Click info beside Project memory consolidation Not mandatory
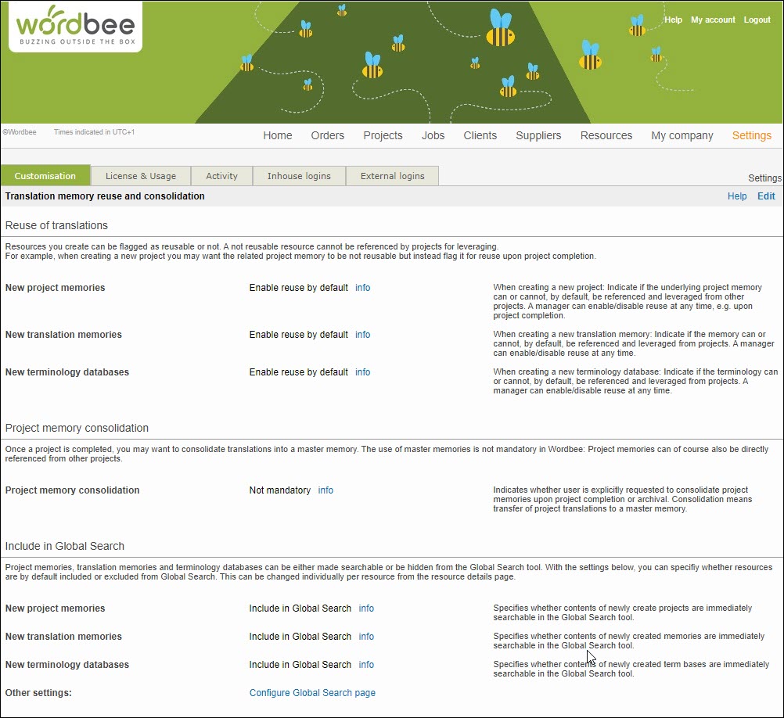This screenshot has height=718, width=784. (325, 490)
